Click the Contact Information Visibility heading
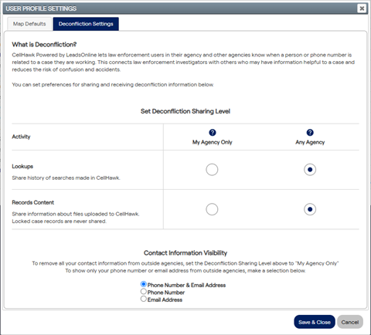The image size is (371, 335). (185, 253)
